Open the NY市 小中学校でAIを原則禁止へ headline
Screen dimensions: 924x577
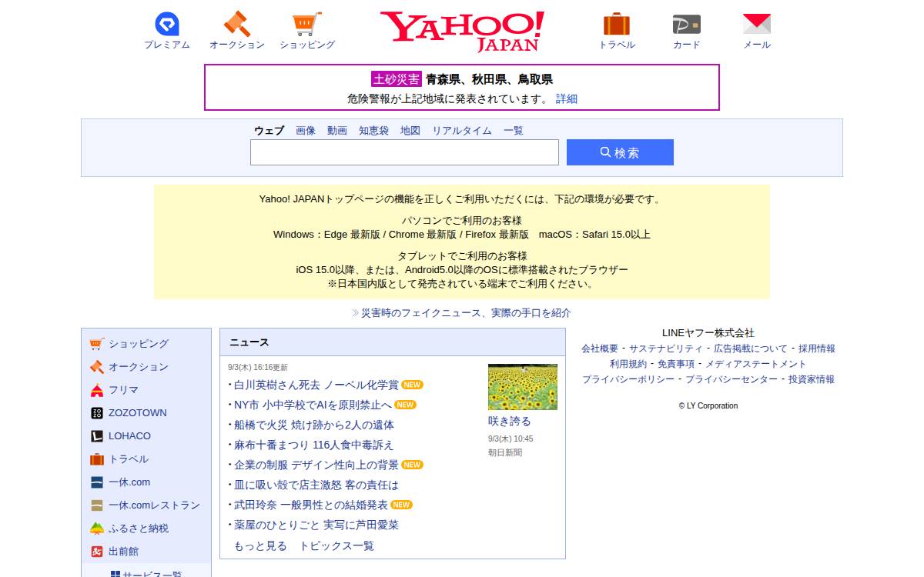[313, 405]
